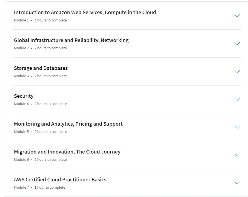Open the Security module chevron arrow

click(237, 99)
